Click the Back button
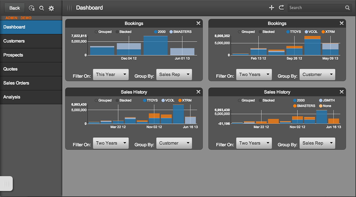Screen dimensions: 356x197 click(15, 8)
